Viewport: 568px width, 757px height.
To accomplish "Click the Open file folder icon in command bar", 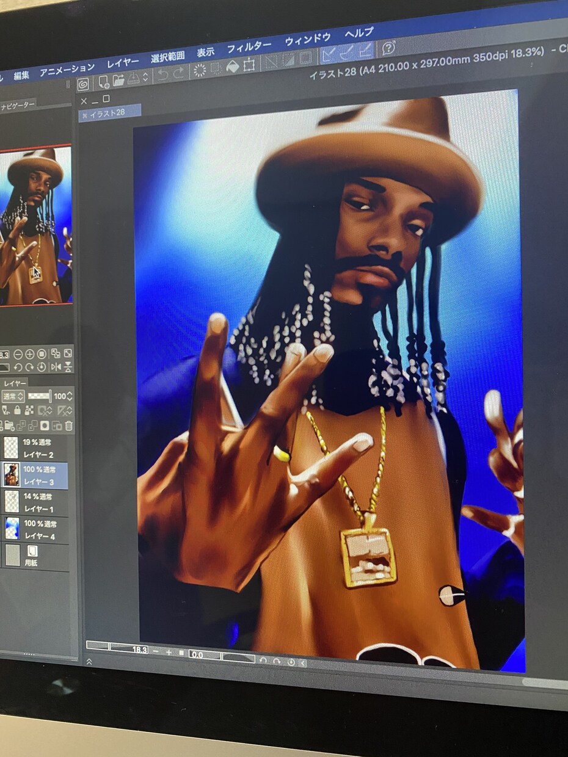I will point(118,79).
